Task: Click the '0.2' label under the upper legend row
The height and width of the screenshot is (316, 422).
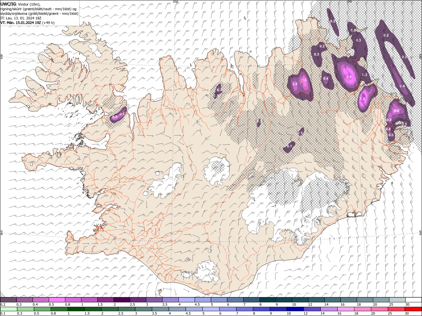Action: [x=3, y=304]
